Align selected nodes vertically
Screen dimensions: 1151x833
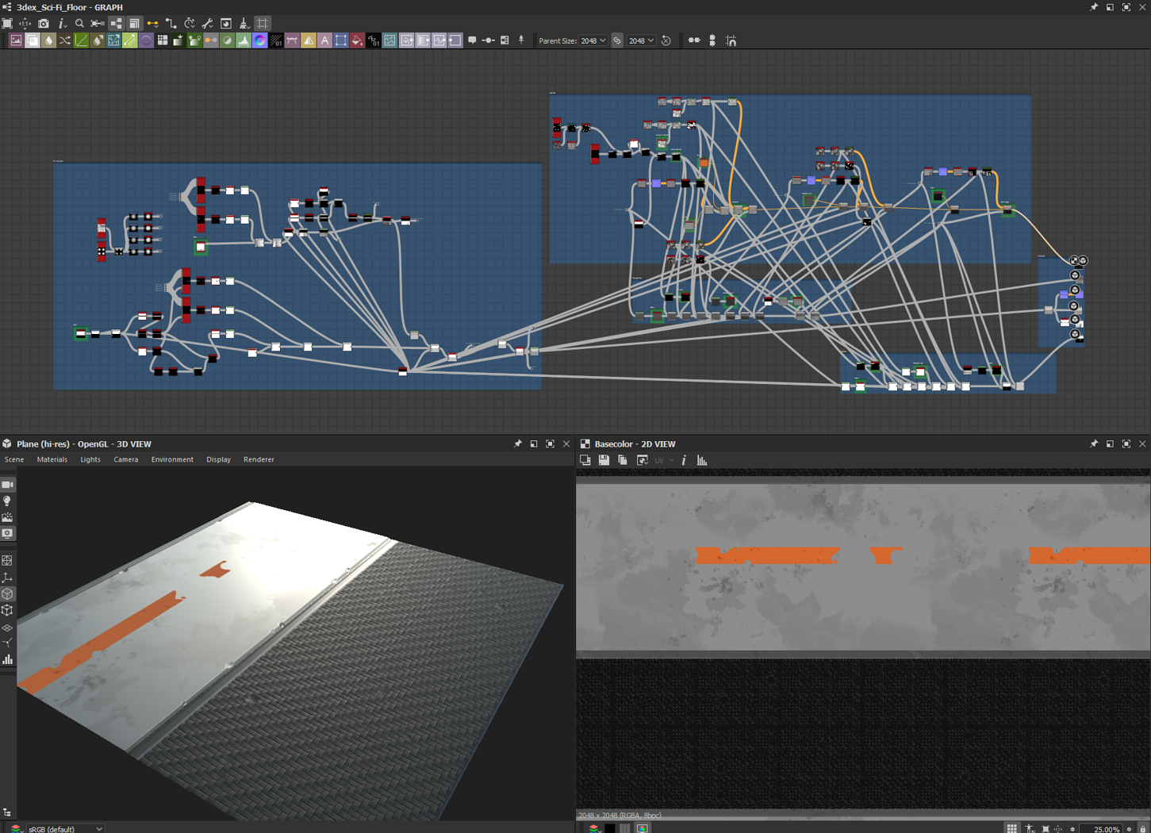[x=712, y=40]
